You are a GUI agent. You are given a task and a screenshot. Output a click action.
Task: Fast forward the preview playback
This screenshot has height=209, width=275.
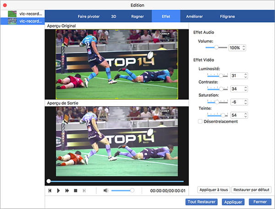(x=67, y=191)
